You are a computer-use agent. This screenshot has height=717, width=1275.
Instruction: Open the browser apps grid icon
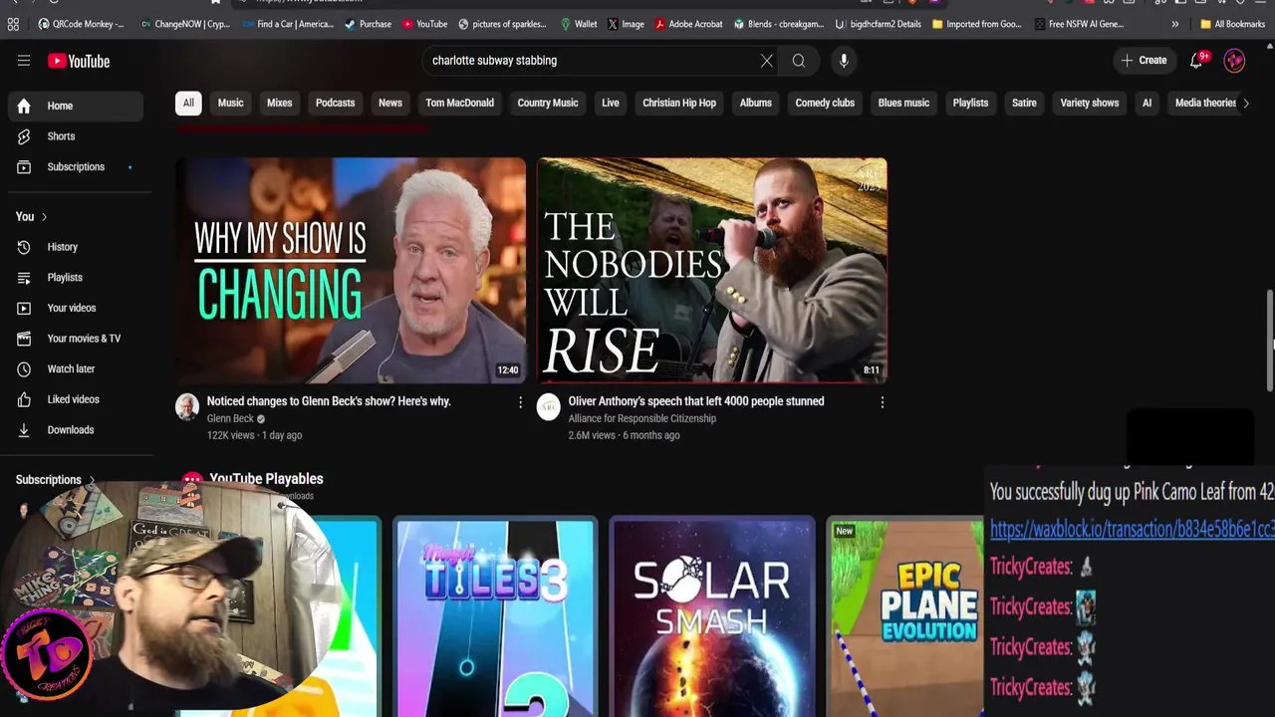(x=13, y=24)
